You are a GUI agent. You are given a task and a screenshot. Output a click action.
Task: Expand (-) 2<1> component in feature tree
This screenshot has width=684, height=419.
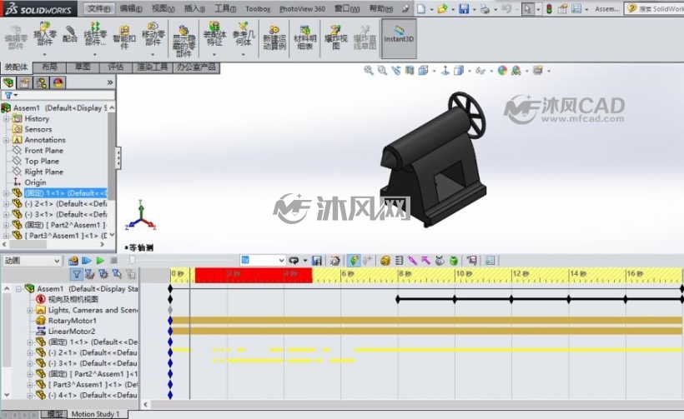tap(6, 203)
